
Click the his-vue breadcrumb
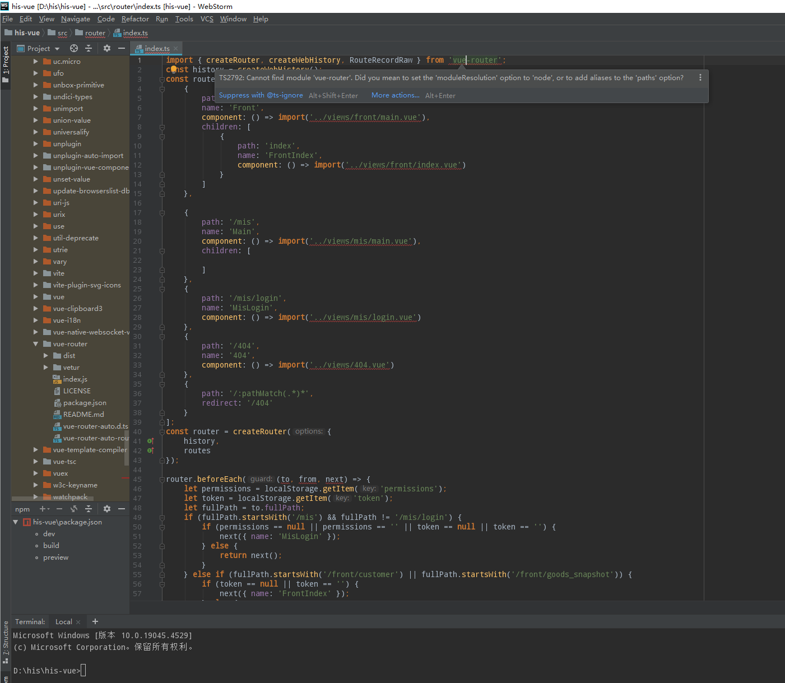(x=22, y=33)
